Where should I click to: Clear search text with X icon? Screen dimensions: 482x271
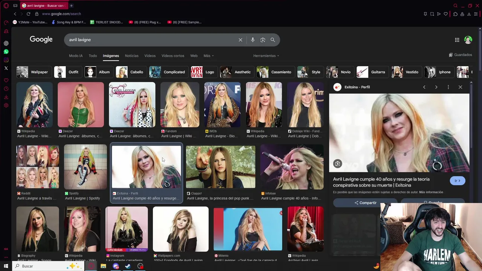[x=240, y=40]
